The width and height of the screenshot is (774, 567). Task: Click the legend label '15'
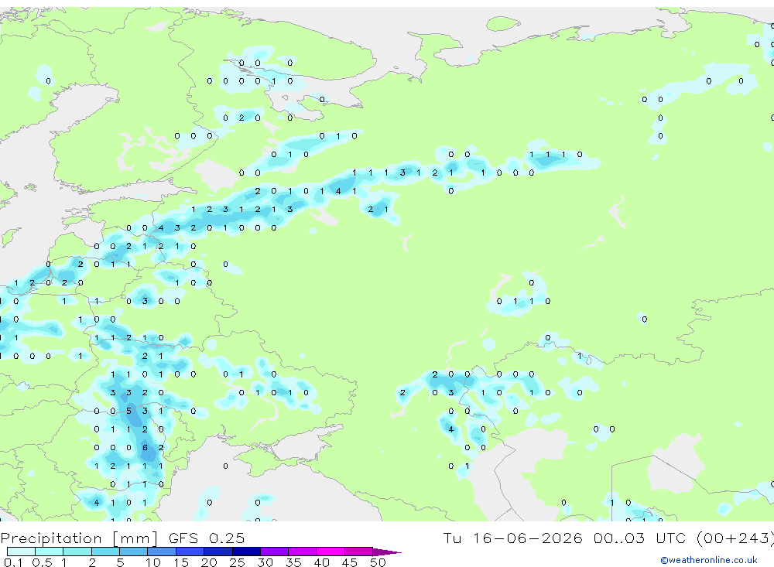click(x=181, y=562)
